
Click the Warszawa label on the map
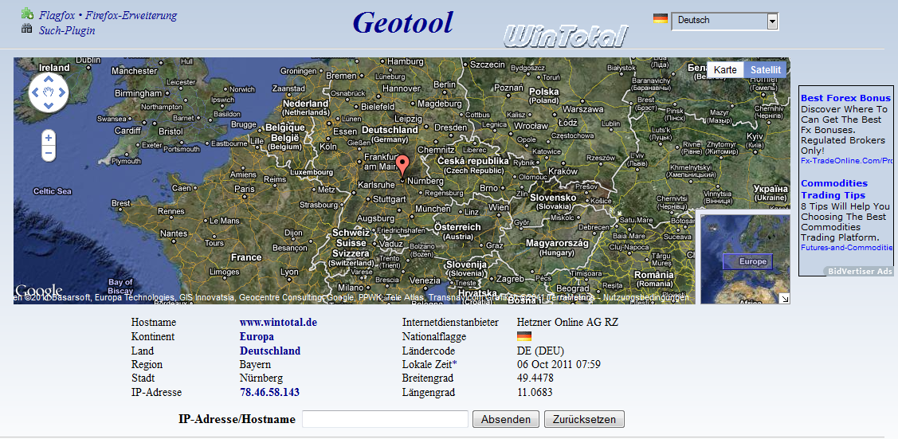tap(583, 108)
